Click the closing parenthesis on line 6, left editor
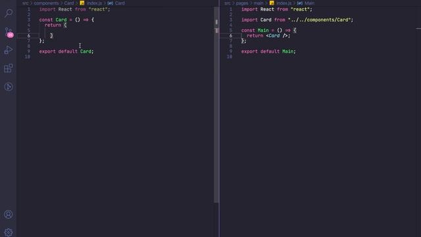This screenshot has width=421, height=237. pos(51,36)
